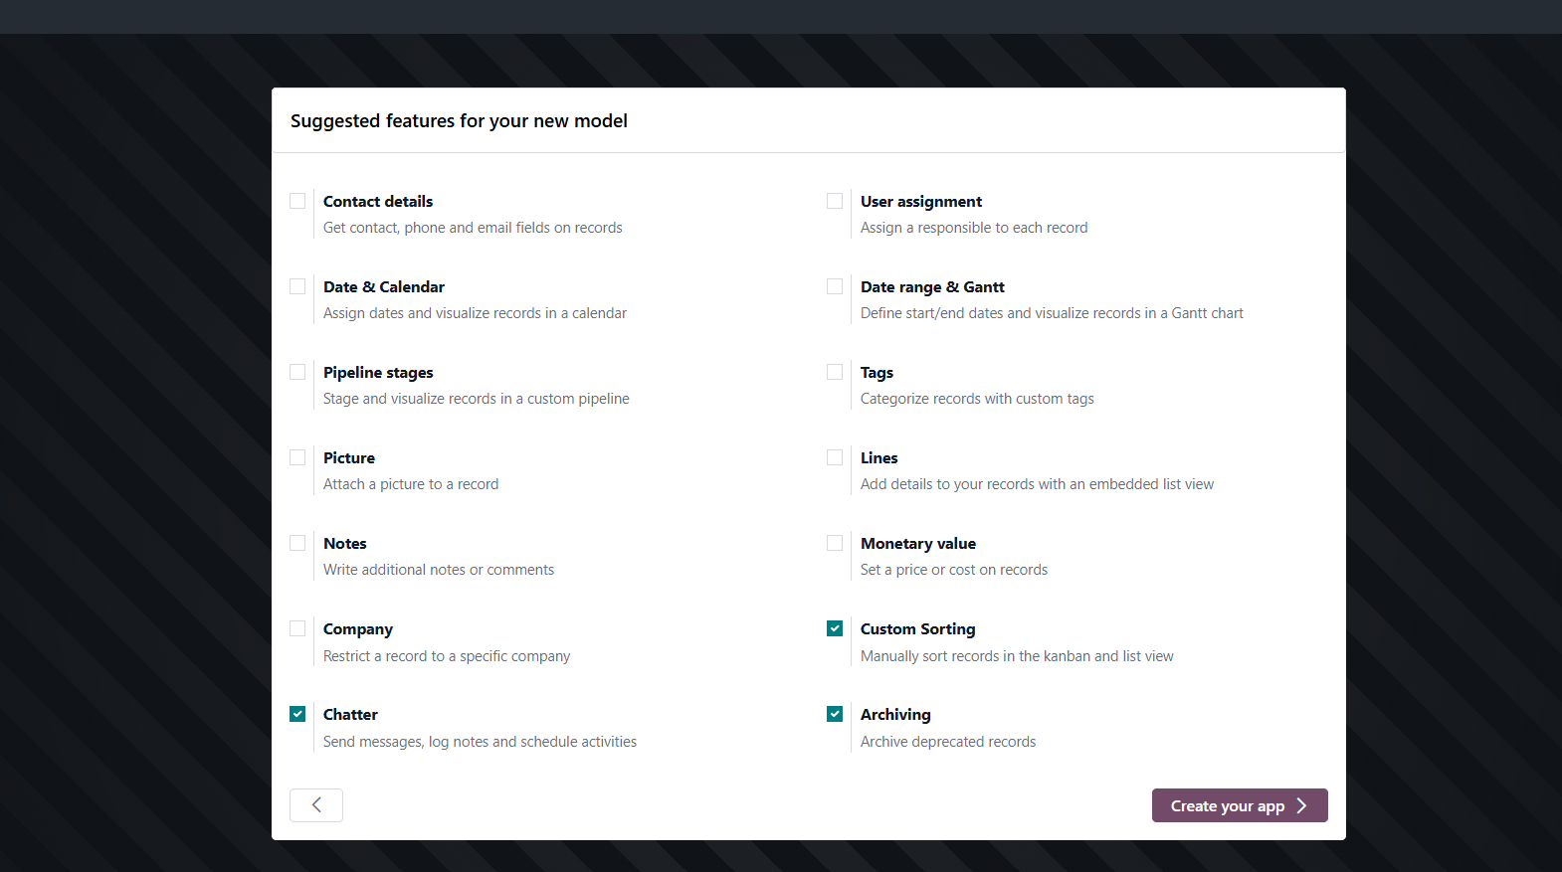
Task: Check the Tags feature box
Action: [835, 372]
